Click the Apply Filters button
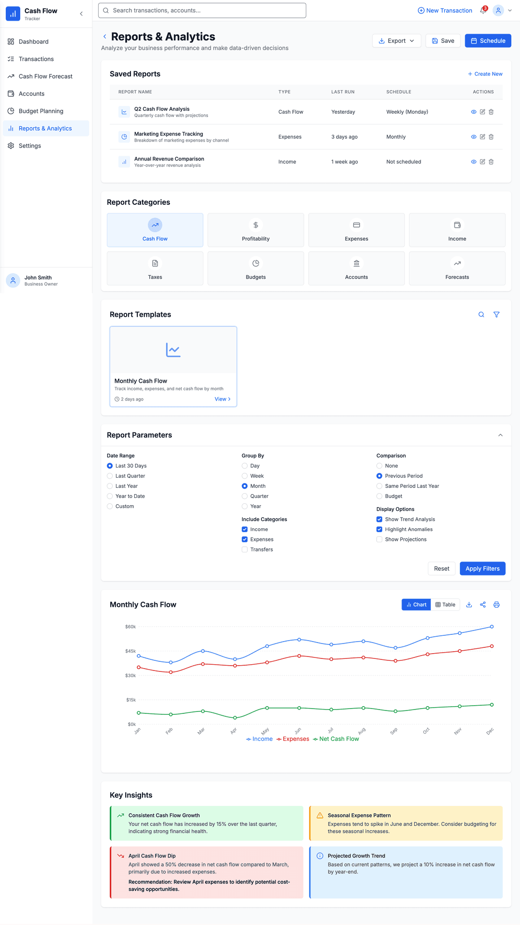Viewport: 520px width, 925px height. 482,569
